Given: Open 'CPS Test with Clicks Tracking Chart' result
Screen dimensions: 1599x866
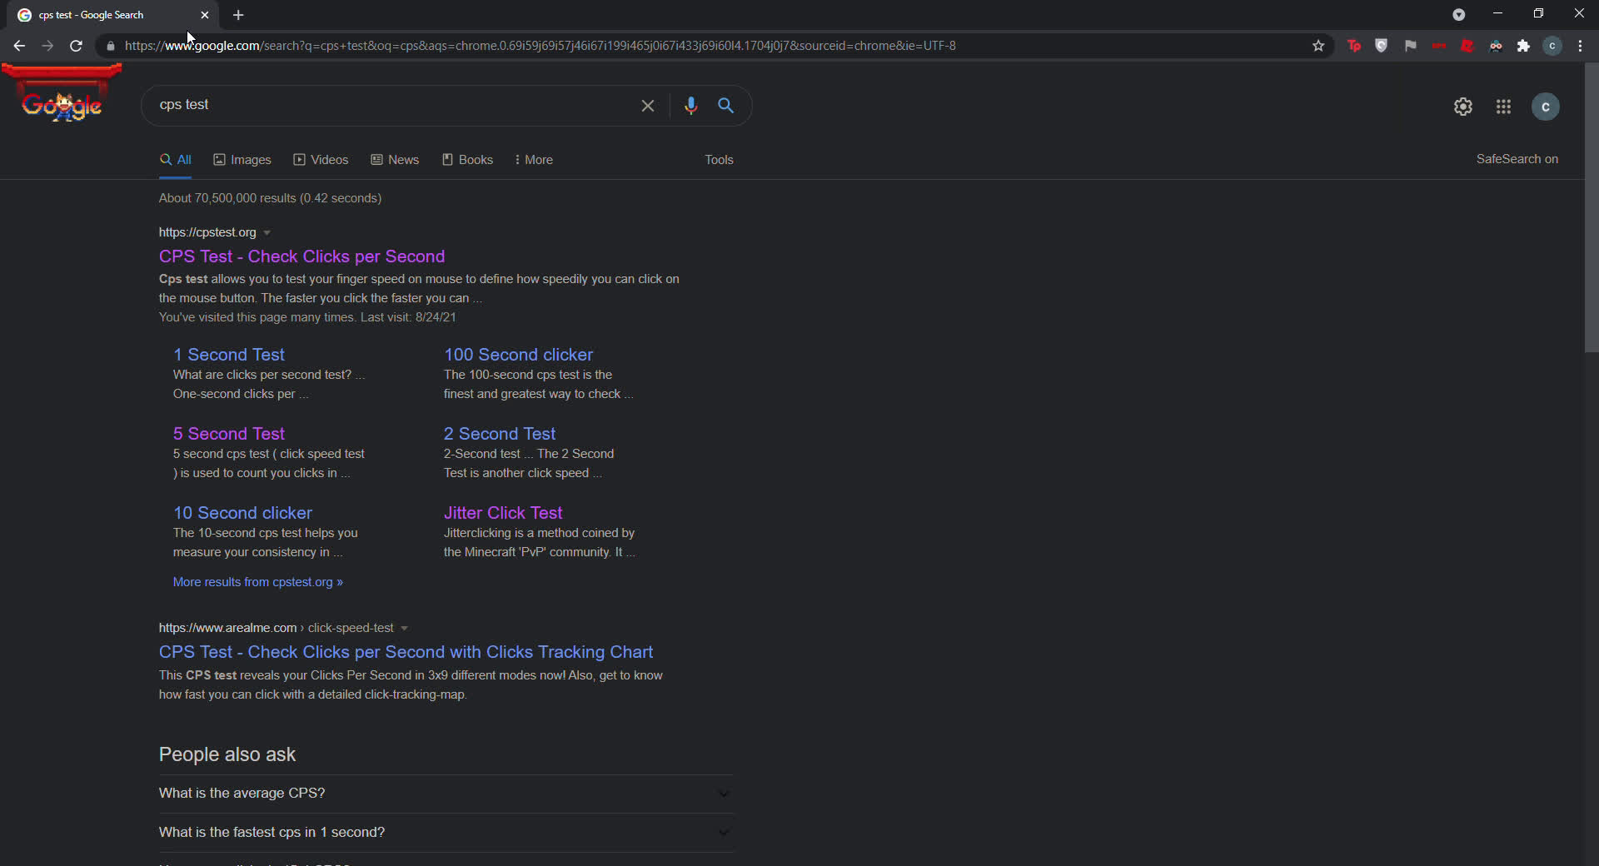Looking at the screenshot, I should pyautogui.click(x=406, y=652).
